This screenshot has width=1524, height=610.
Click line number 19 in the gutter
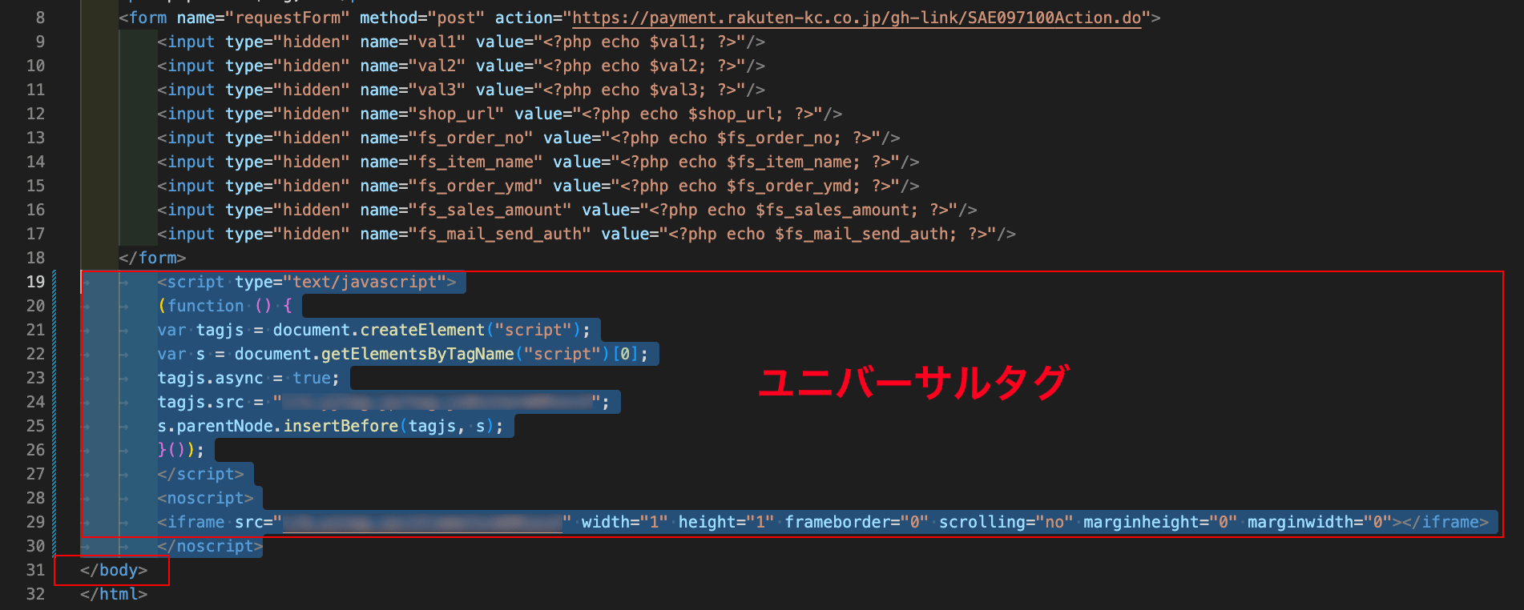[x=35, y=282]
